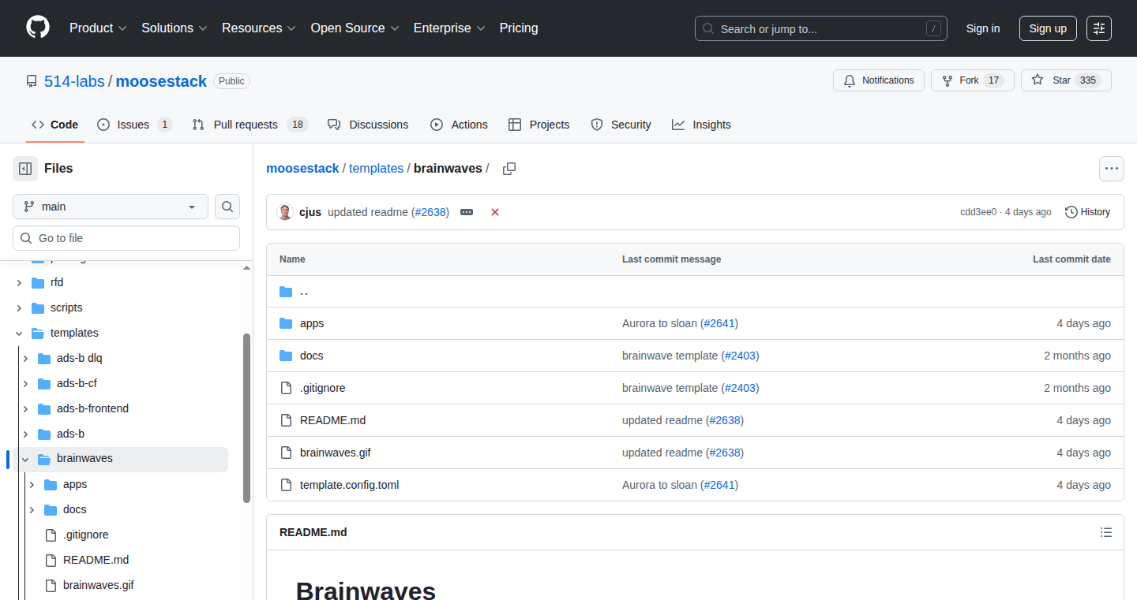Click the scripts folder icon in tree
The width and height of the screenshot is (1137, 600).
click(38, 307)
